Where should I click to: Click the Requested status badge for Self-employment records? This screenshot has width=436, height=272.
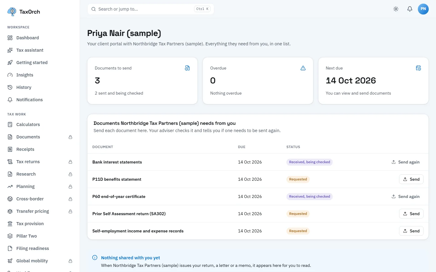[x=298, y=231]
